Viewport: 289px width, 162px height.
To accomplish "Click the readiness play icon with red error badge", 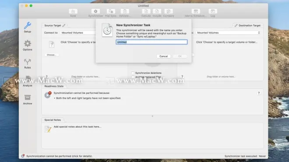I will [x=48, y=95].
